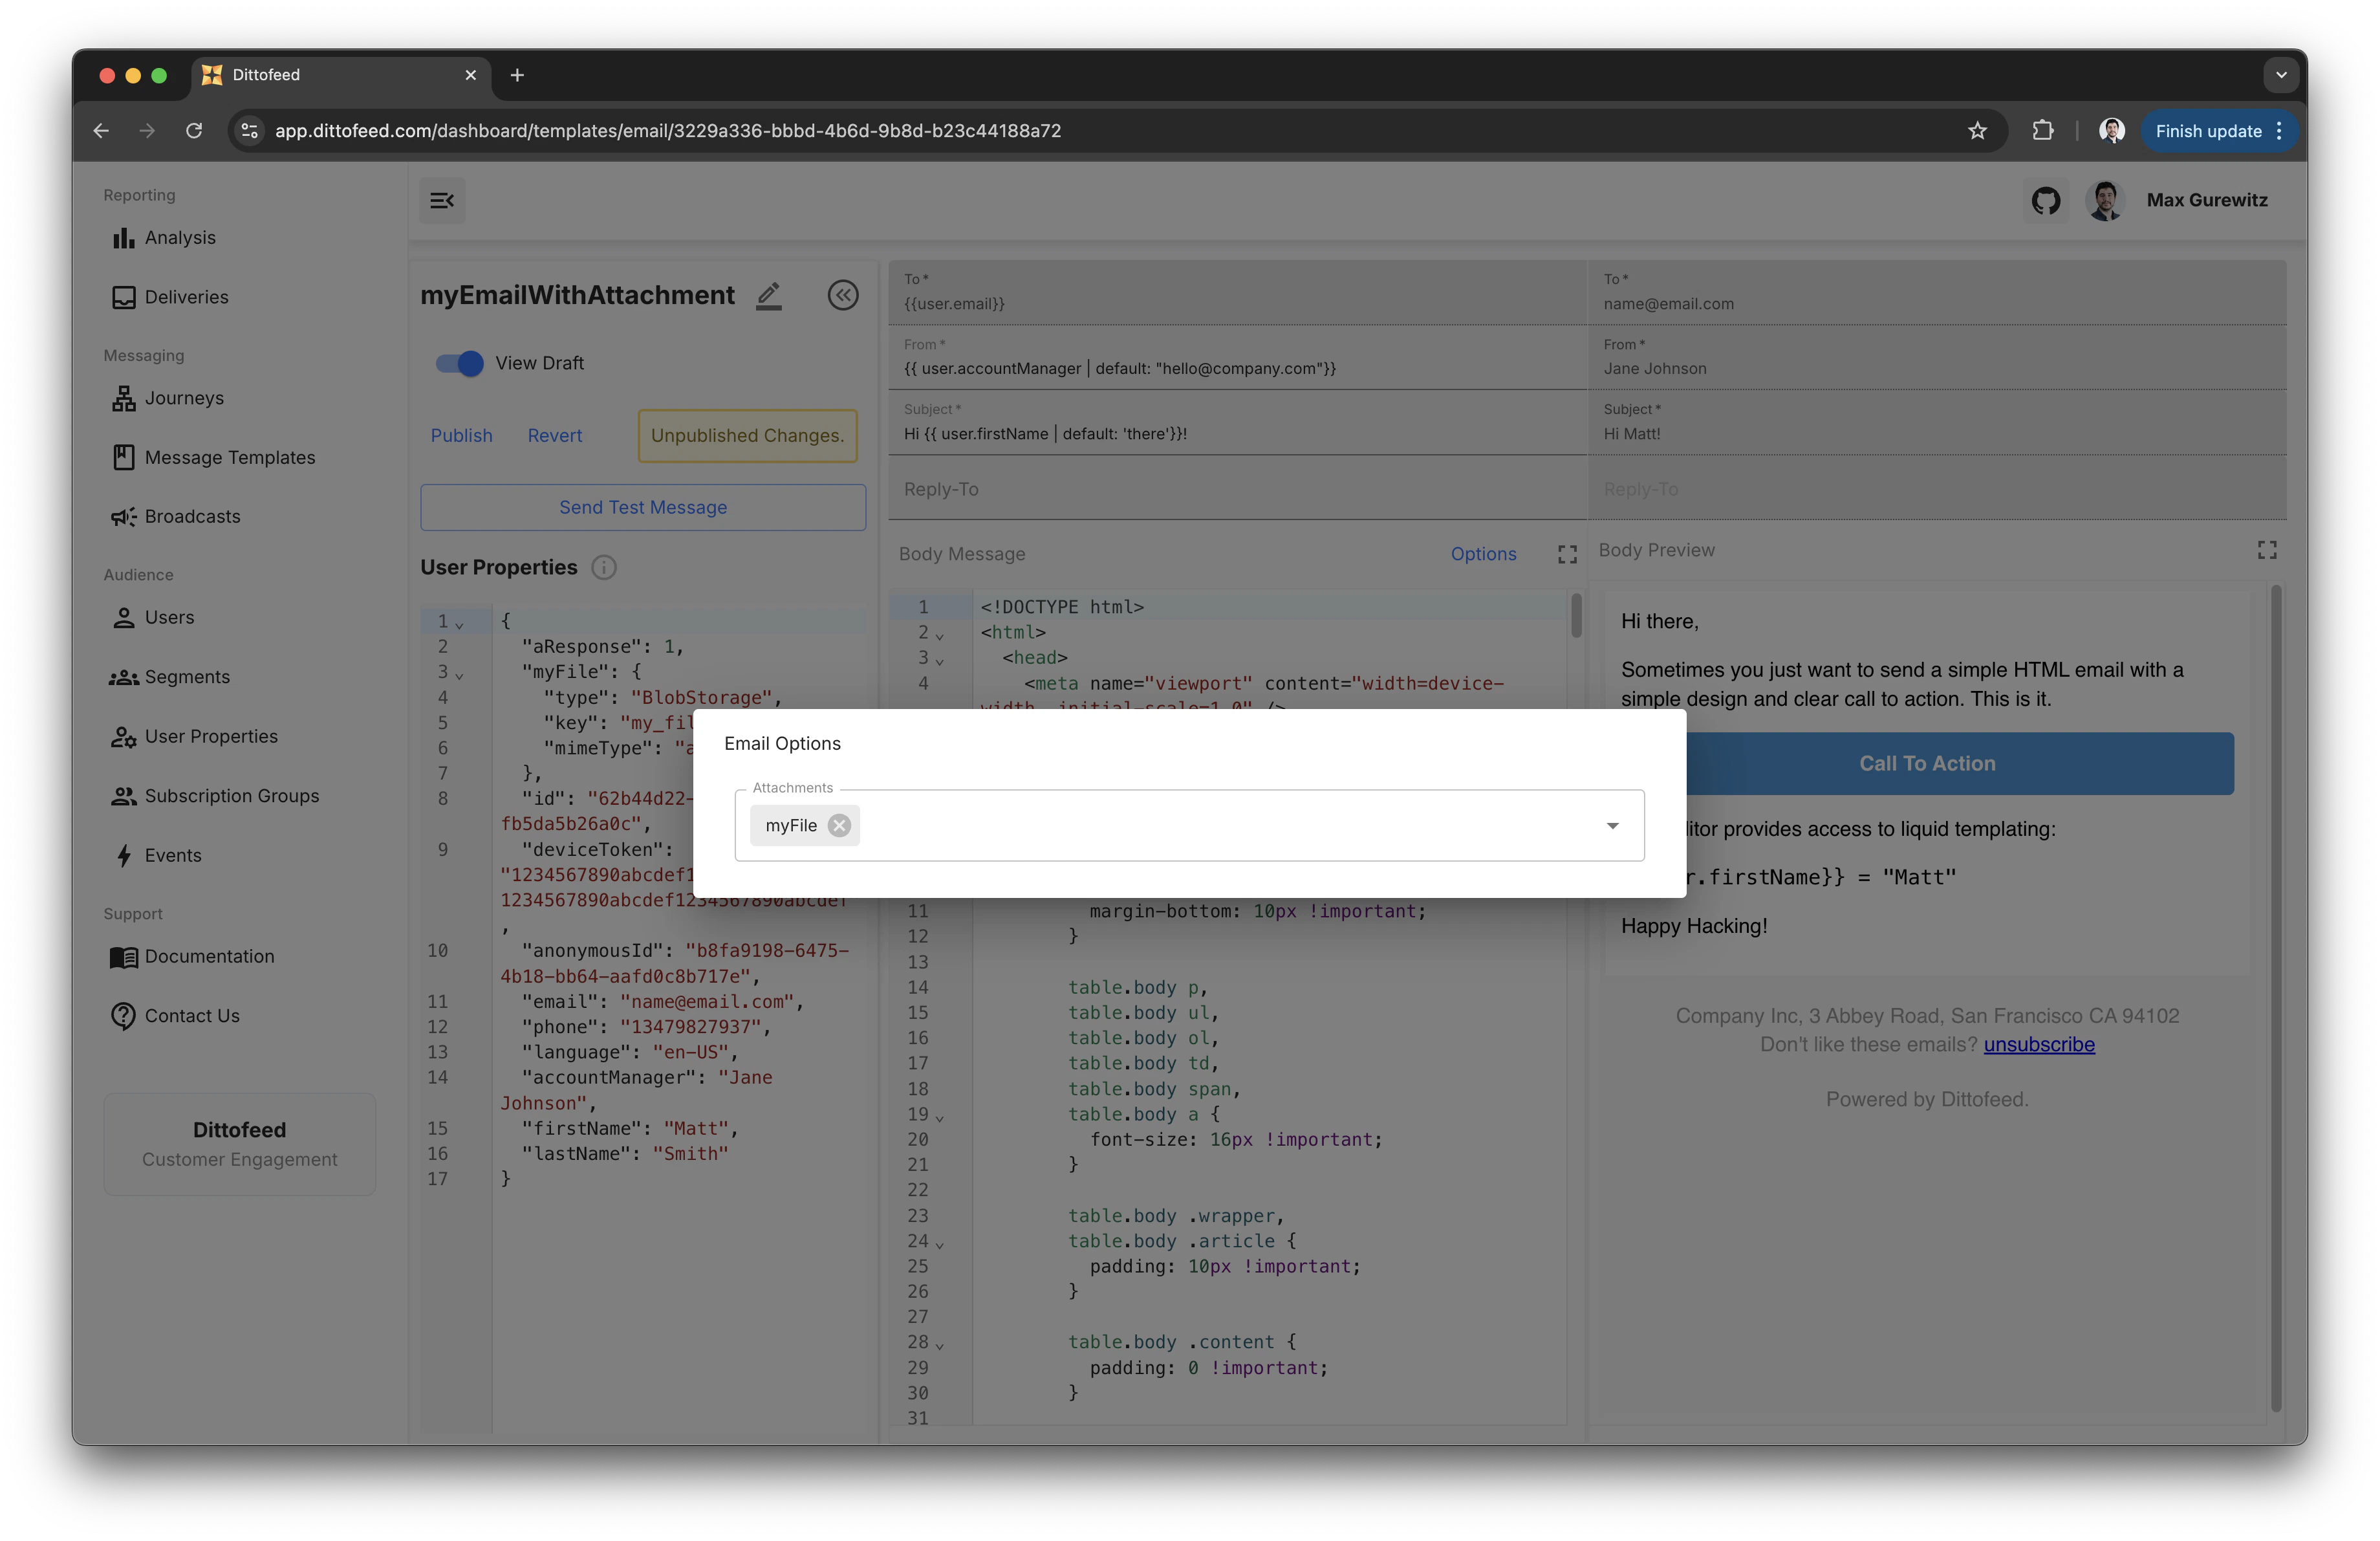Collapse JSON line 3 myFile fold arrow
The width and height of the screenshot is (2380, 1541).
[x=460, y=675]
